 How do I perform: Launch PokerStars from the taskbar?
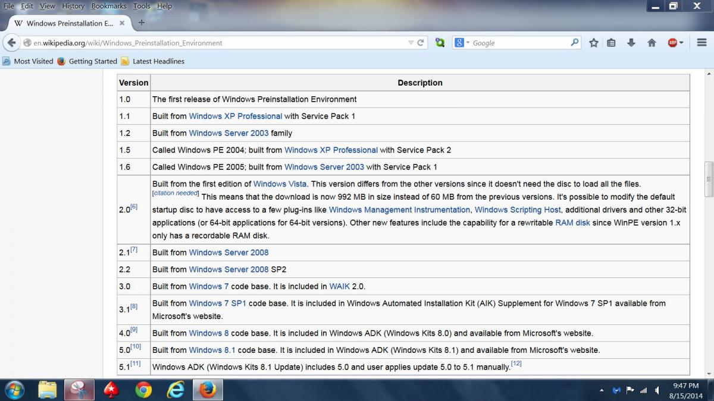point(111,390)
